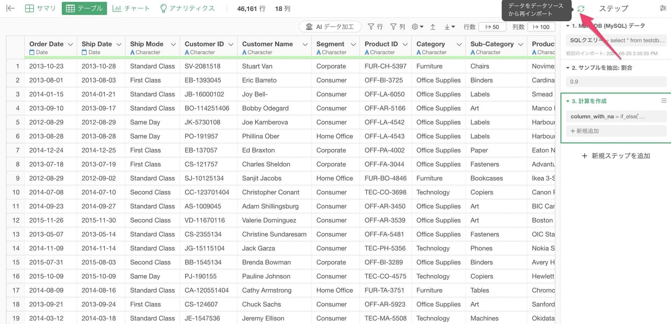Open the column_with_na if_else calculation

click(x=616, y=117)
